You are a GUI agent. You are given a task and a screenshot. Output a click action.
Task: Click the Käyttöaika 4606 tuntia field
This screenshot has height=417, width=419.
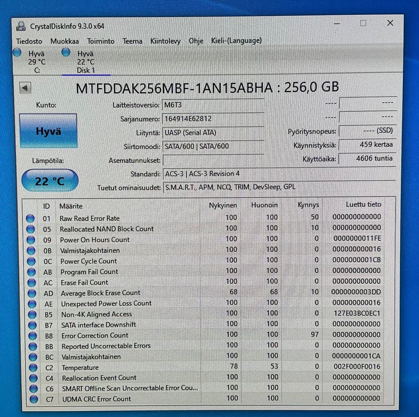(x=367, y=159)
